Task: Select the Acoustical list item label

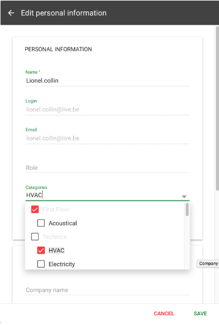Action: [63, 223]
